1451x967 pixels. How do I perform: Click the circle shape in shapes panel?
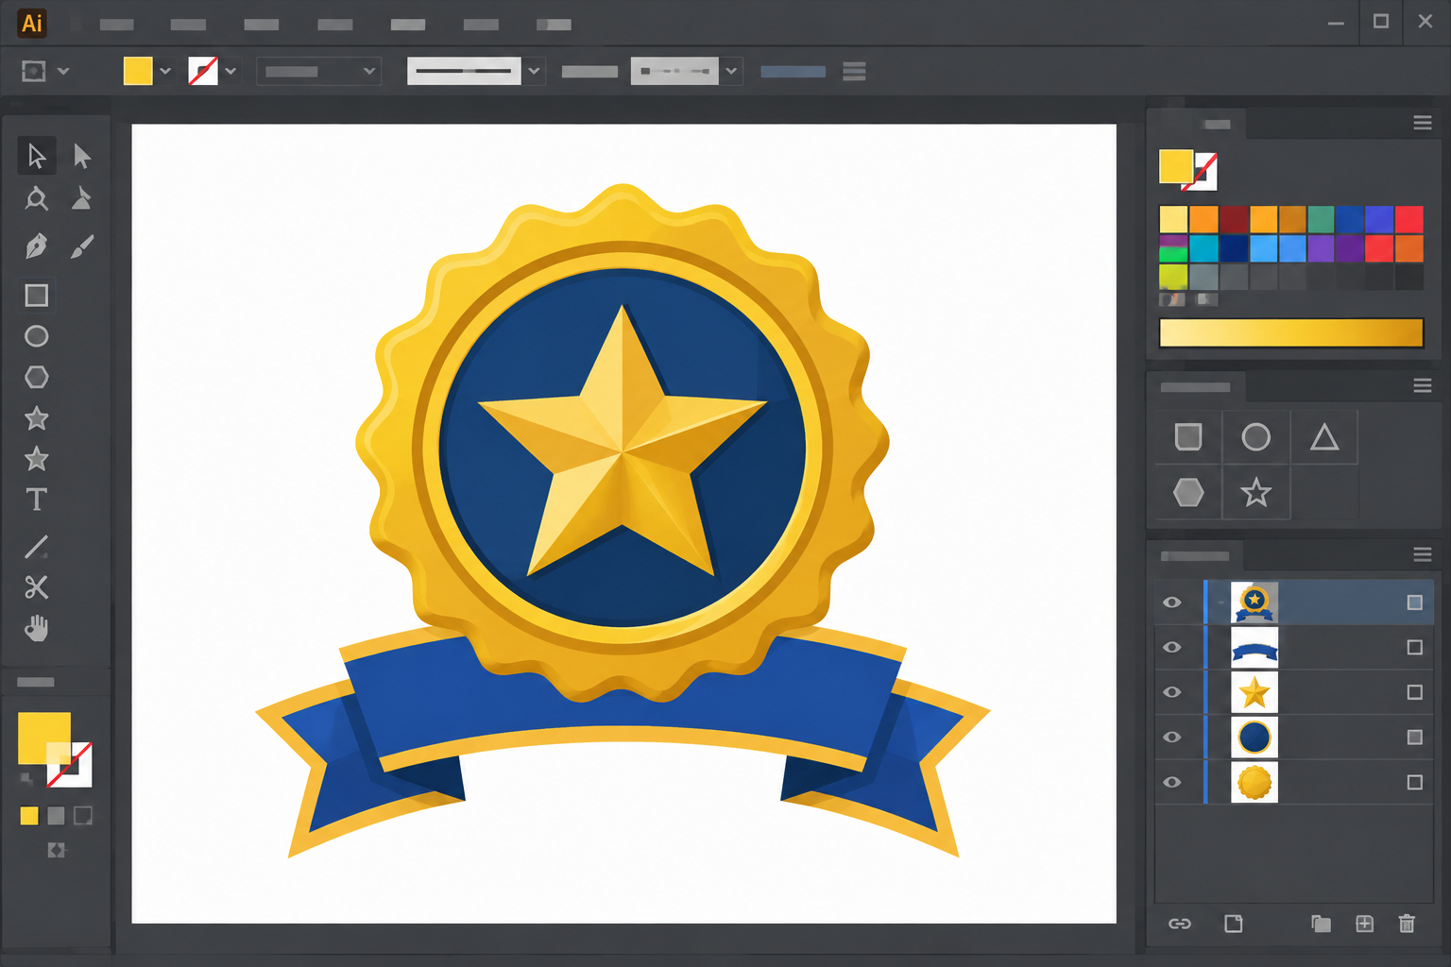click(x=1255, y=436)
